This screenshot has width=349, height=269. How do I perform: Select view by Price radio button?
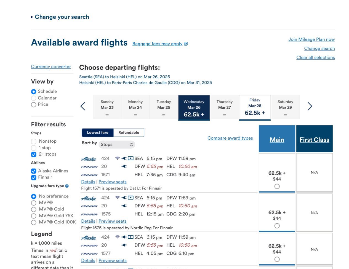coord(34,105)
